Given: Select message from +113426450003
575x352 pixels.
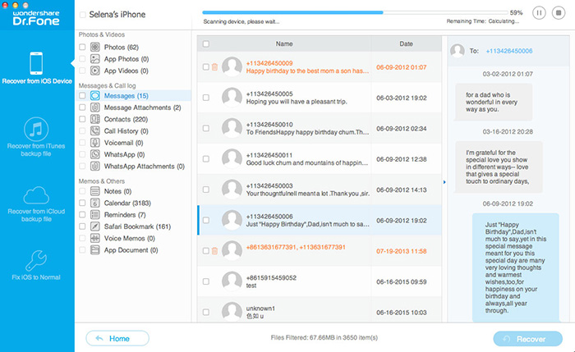Looking at the screenshot, I should pos(320,190).
